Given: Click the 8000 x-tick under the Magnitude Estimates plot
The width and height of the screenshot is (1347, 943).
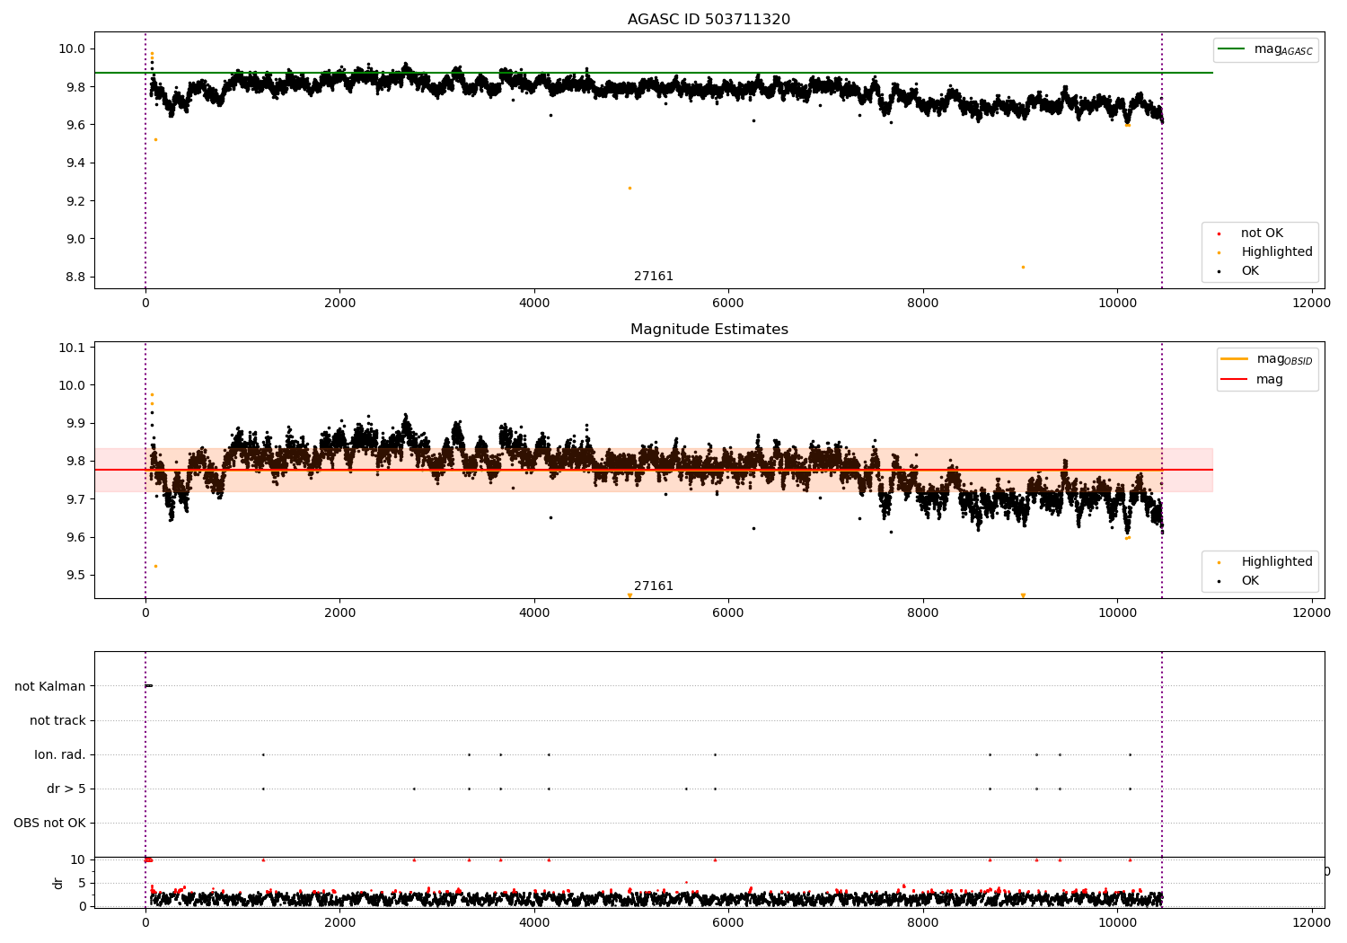Looking at the screenshot, I should click(923, 613).
